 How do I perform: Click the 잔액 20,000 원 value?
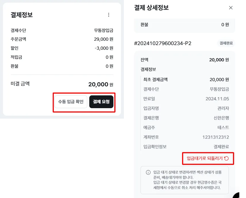coord(219,60)
